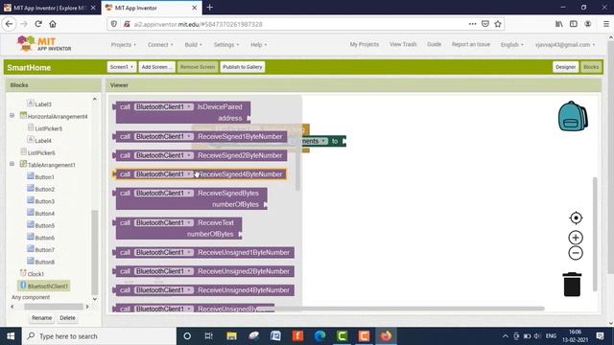The width and height of the screenshot is (614, 345).
Task: Pick the ReceiveUnsigned1ByteNumber block
Action: 203,252
